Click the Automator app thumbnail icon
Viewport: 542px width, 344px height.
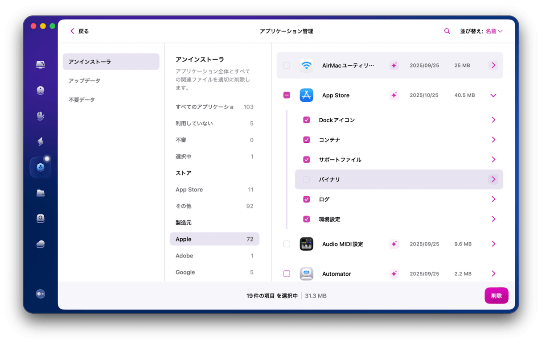[x=307, y=274]
